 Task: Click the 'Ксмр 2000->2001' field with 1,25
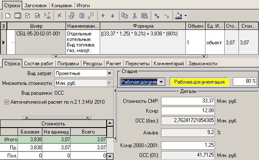pos(188,145)
